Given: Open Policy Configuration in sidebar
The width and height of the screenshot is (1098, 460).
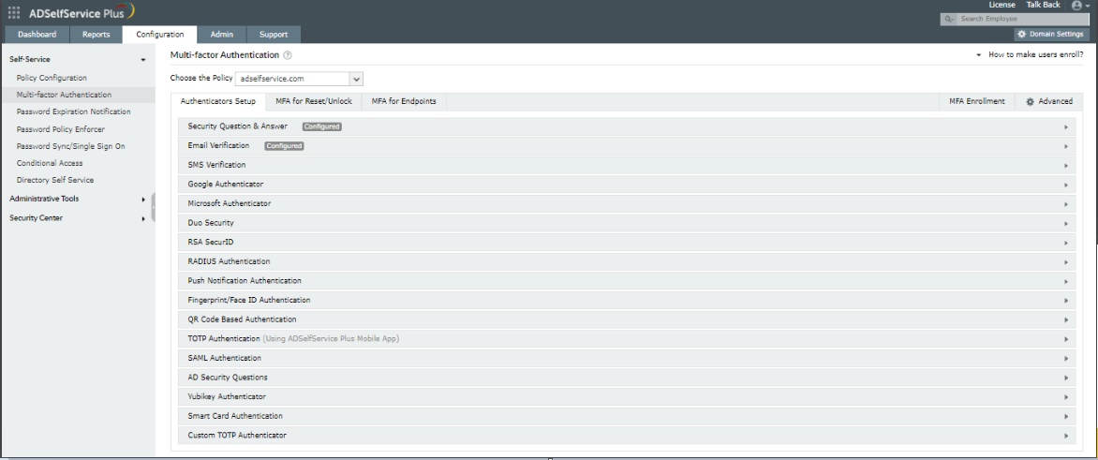Looking at the screenshot, I should coord(52,79).
